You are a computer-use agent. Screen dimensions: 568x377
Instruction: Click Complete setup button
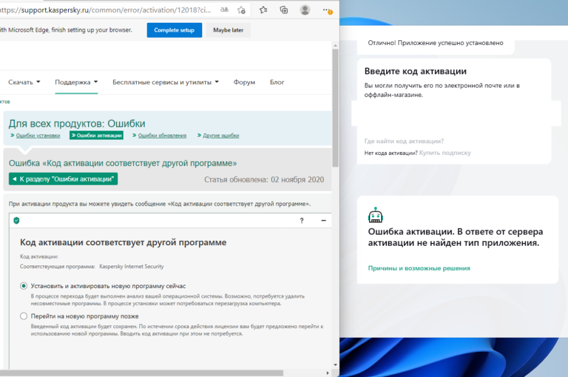(174, 30)
